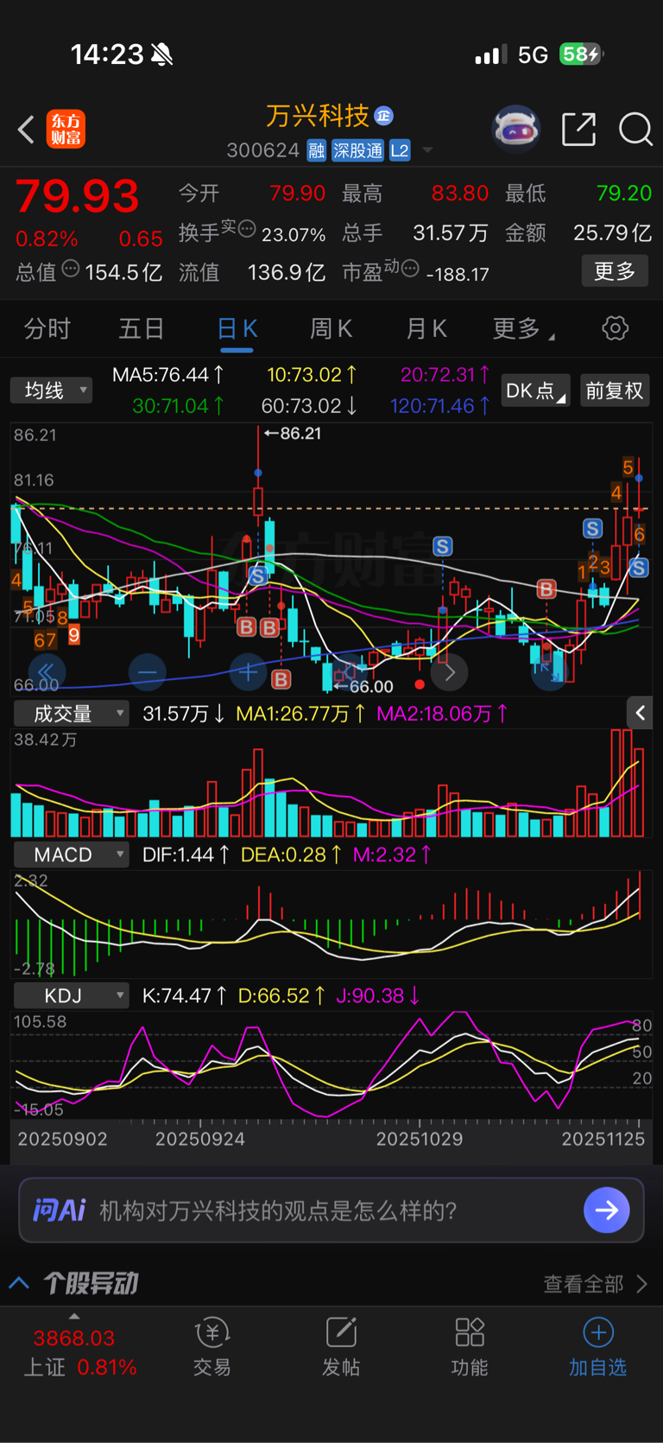Tap the current price 79.93
The image size is (663, 1443).
pyautogui.click(x=78, y=196)
